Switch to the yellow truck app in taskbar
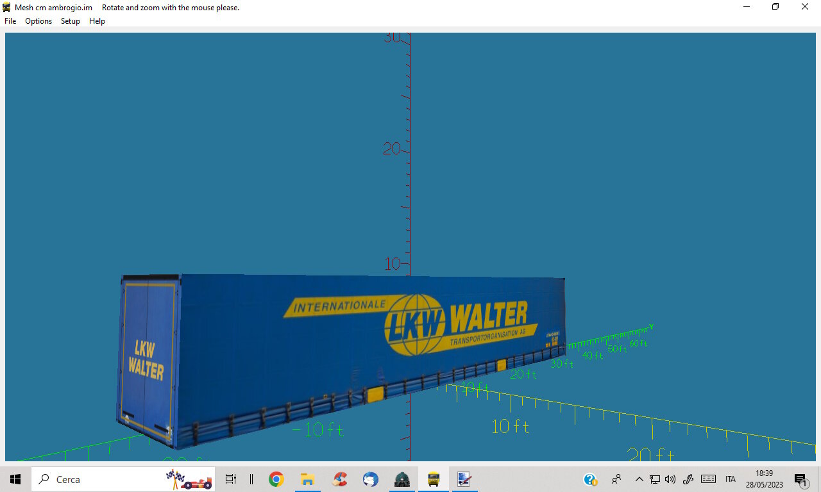Screen dimensions: 821x492 pyautogui.click(x=434, y=479)
